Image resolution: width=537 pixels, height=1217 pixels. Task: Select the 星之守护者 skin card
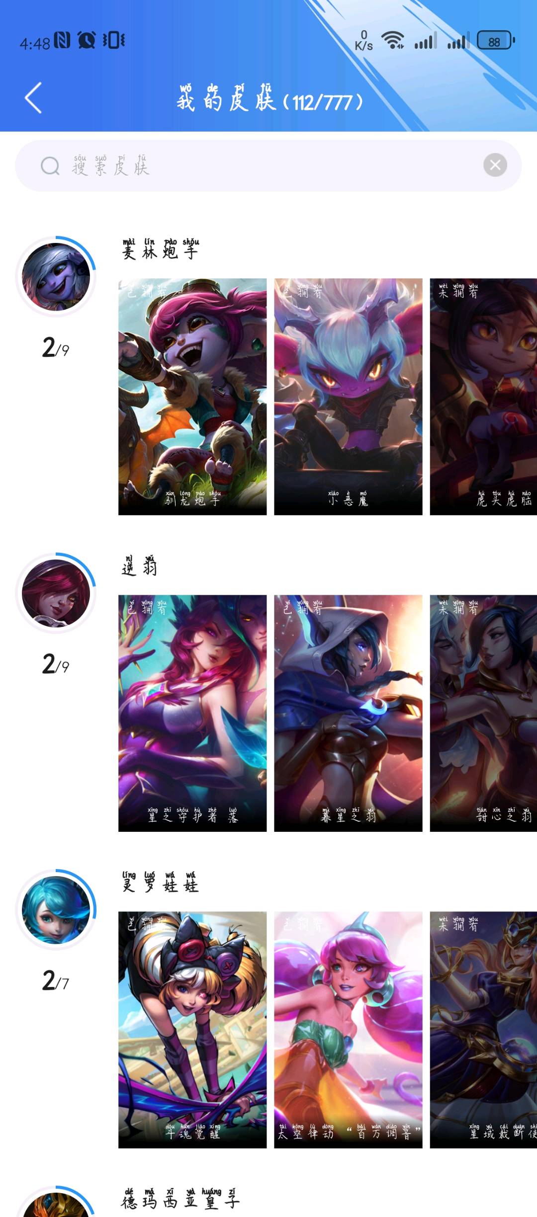tap(192, 713)
